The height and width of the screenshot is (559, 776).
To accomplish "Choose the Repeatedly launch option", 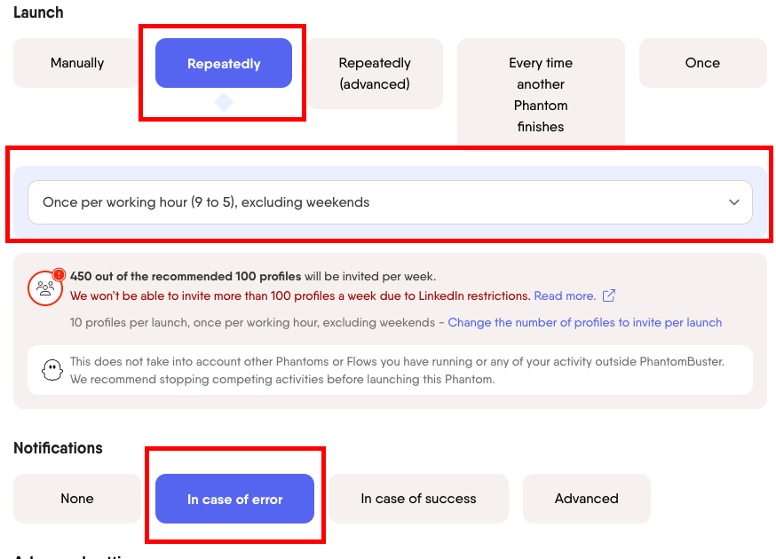I will click(x=224, y=63).
